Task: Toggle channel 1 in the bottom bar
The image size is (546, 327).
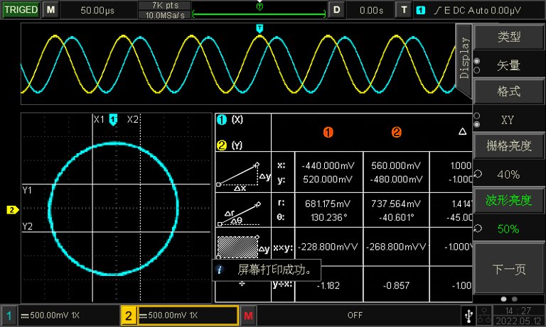Action: 10,314
